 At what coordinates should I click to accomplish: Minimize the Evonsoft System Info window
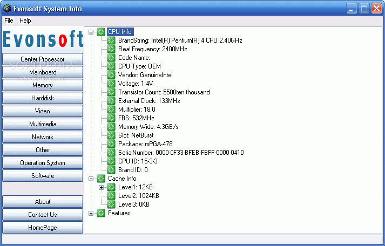[352, 9]
